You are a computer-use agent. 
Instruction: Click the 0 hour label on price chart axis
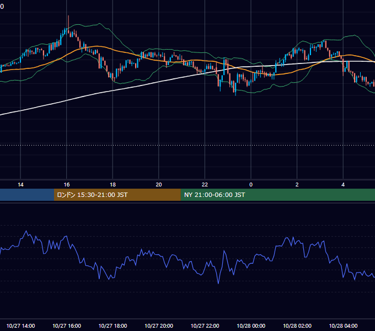(x=251, y=185)
